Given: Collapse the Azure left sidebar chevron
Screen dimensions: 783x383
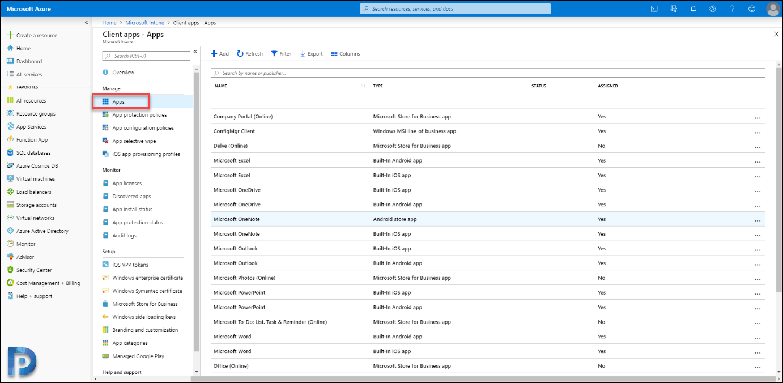Looking at the screenshot, I should (87, 23).
